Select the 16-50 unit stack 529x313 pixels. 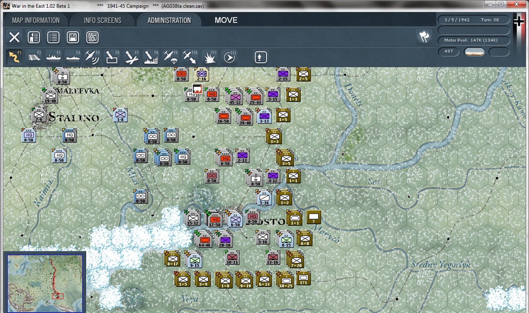(223, 116)
